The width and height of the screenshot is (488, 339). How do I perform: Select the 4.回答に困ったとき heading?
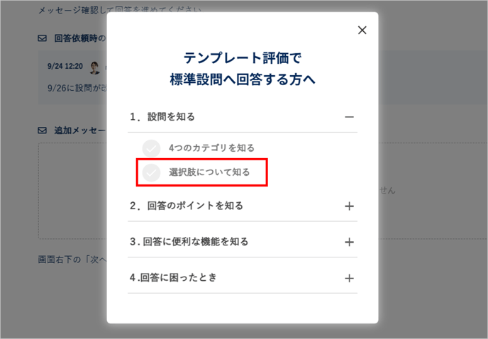click(173, 278)
